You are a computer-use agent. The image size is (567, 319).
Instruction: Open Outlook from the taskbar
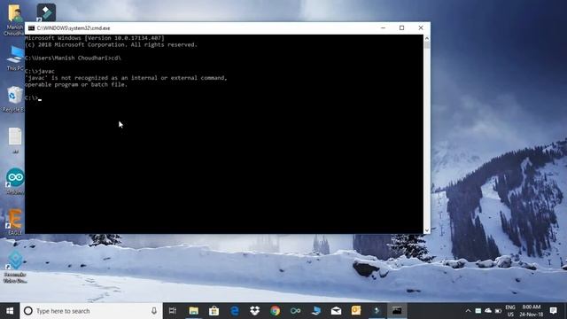pyautogui.click(x=356, y=311)
